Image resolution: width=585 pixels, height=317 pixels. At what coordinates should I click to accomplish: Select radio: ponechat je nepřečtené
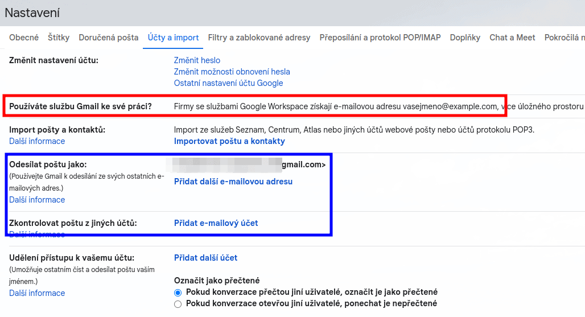178,304
